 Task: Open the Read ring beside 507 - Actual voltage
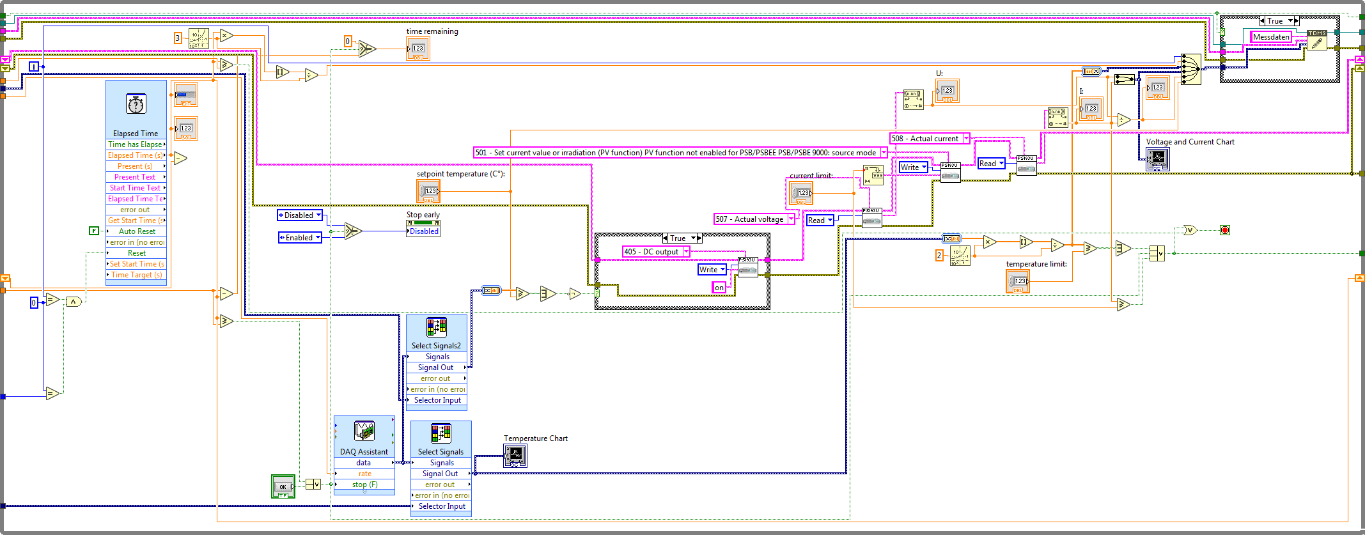pyautogui.click(x=830, y=221)
